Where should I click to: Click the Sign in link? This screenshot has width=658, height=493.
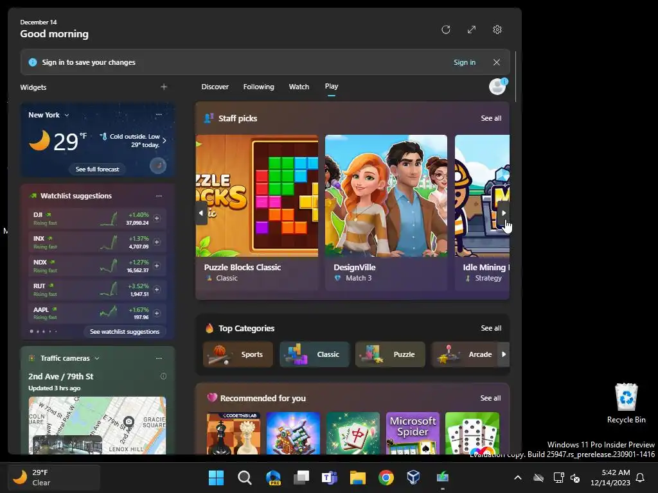tap(465, 62)
